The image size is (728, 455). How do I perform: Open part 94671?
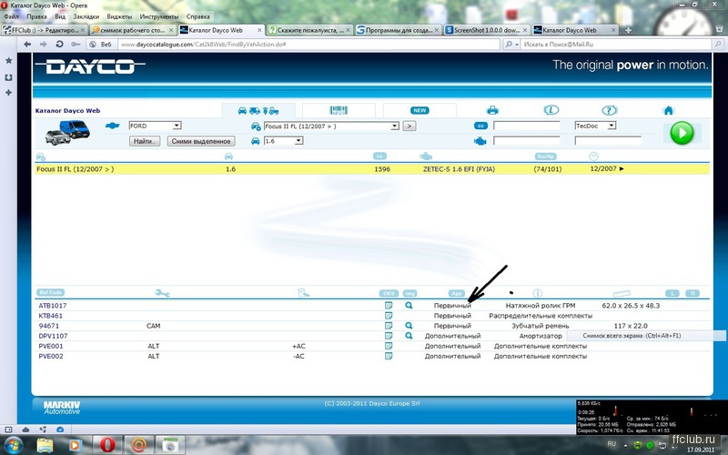tap(49, 326)
